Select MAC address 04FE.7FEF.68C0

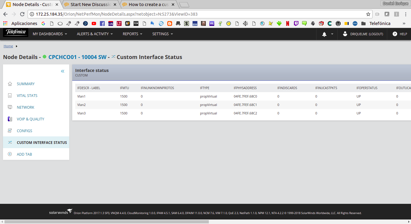tap(246, 96)
